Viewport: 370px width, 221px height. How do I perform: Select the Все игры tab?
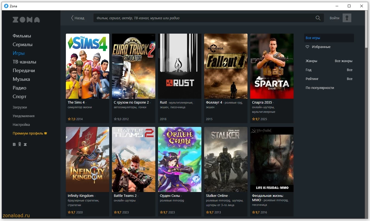tap(329, 38)
